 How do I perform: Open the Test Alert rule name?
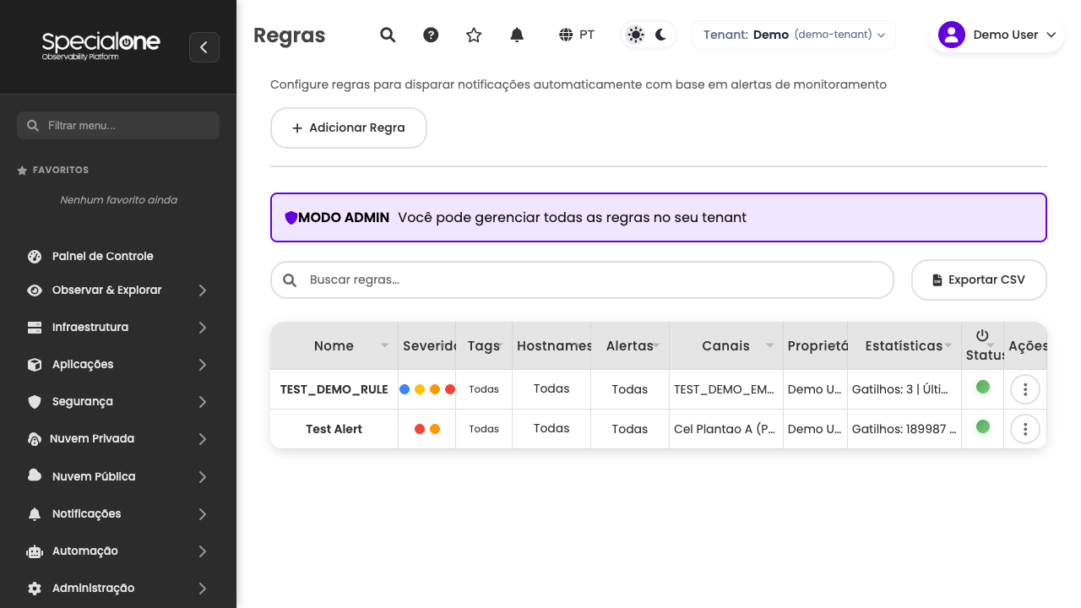pyautogui.click(x=334, y=429)
